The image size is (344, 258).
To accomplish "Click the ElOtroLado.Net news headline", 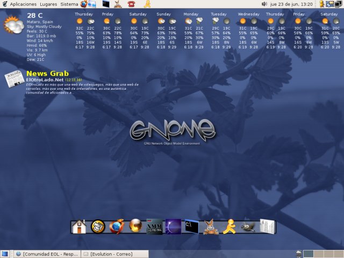I will click(45, 80).
